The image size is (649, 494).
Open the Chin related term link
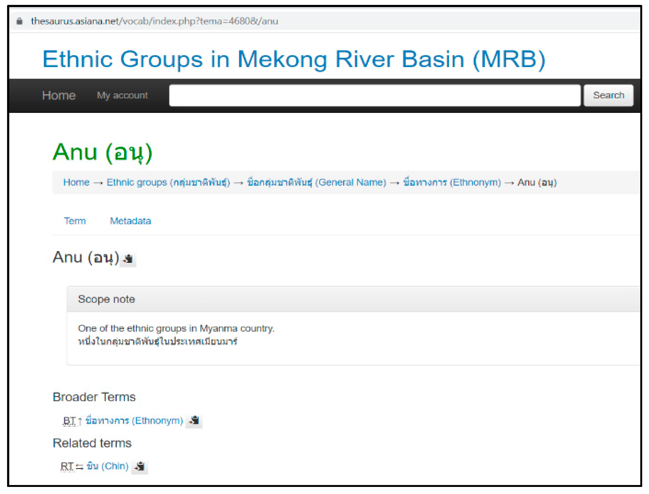tap(108, 466)
